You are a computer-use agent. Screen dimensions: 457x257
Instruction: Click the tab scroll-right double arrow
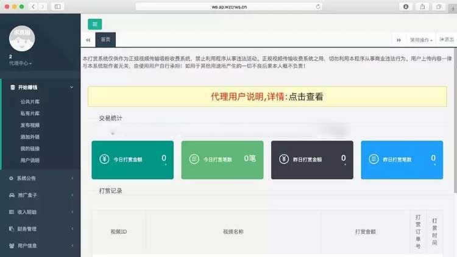pos(399,40)
